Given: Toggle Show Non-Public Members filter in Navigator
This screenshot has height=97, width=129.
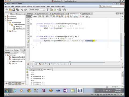Looking at the screenshot, I should tap(16, 84).
